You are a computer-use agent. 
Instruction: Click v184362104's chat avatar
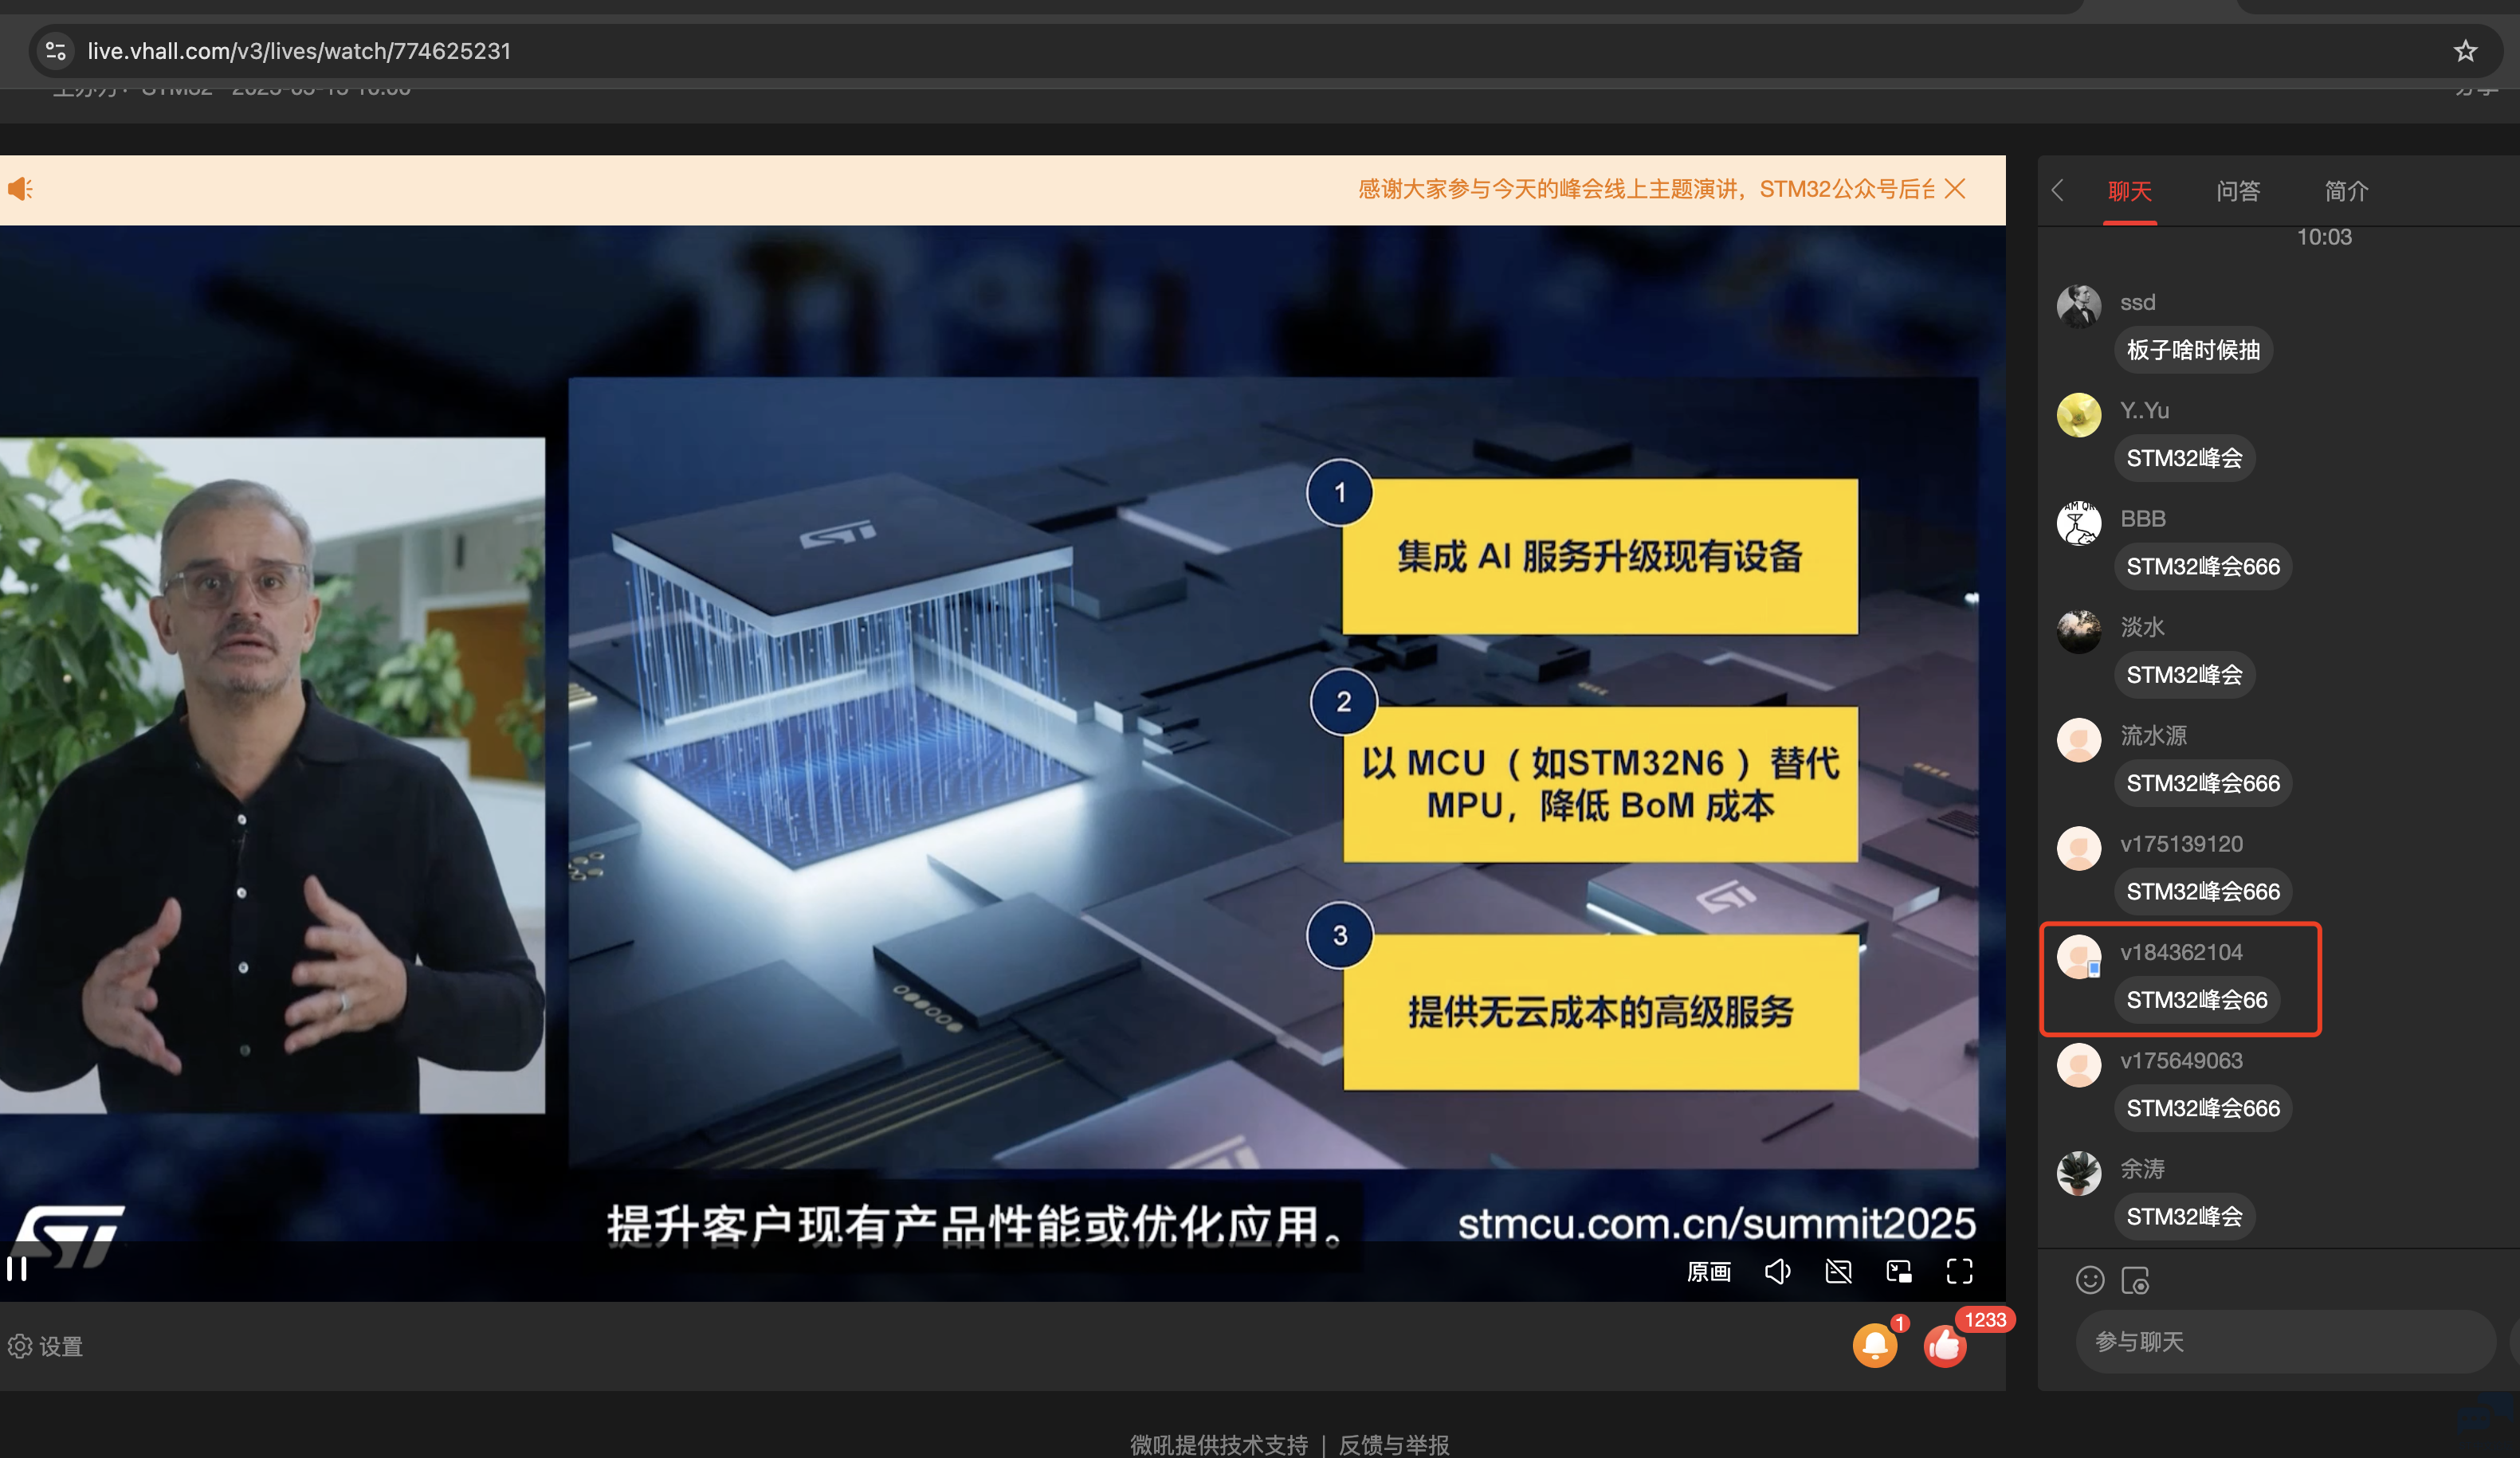coord(2079,956)
